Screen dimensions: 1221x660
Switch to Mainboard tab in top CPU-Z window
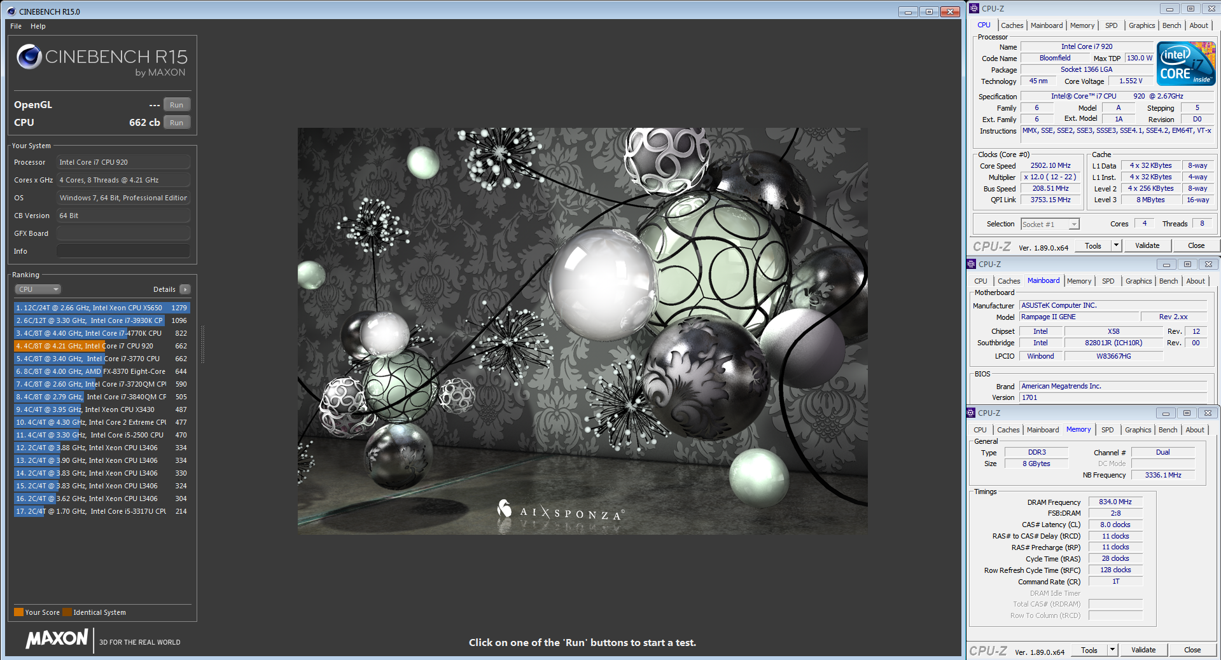[x=1047, y=25]
